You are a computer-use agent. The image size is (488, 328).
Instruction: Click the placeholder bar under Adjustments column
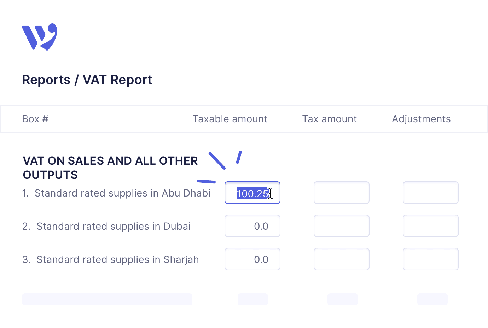(432, 299)
